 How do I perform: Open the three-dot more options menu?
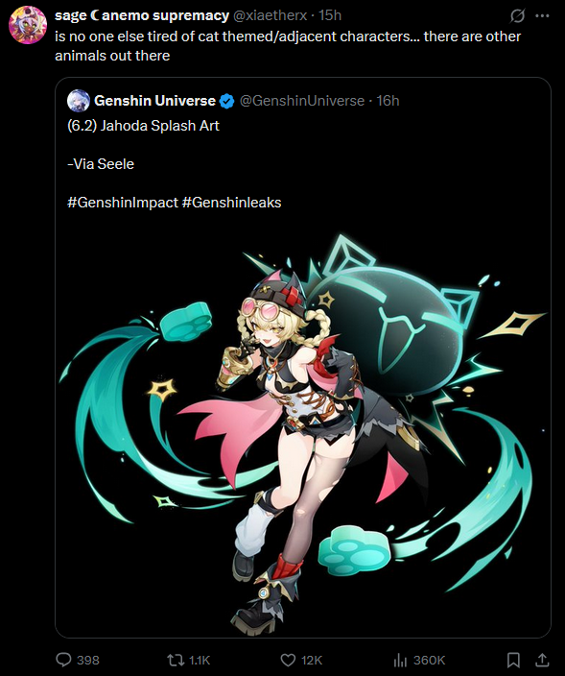point(542,16)
